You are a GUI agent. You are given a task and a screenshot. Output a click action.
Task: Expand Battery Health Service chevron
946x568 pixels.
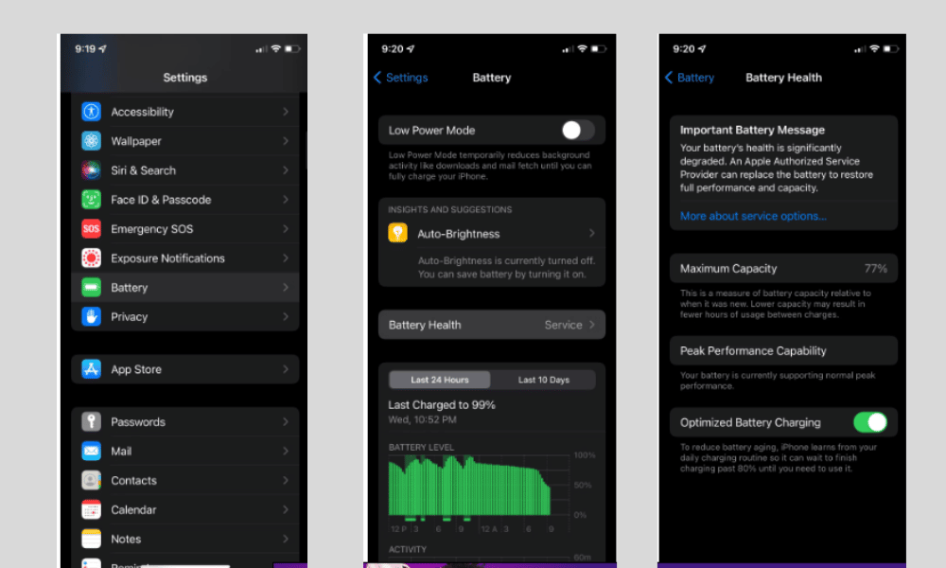click(x=593, y=325)
